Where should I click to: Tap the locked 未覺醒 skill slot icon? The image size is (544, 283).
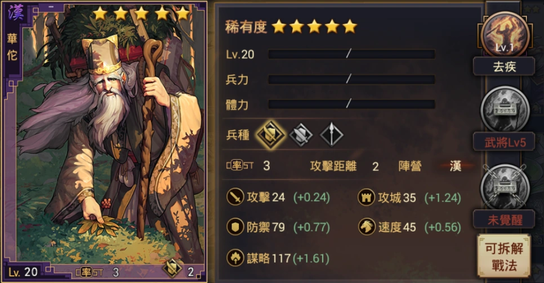pyautogui.click(x=505, y=188)
